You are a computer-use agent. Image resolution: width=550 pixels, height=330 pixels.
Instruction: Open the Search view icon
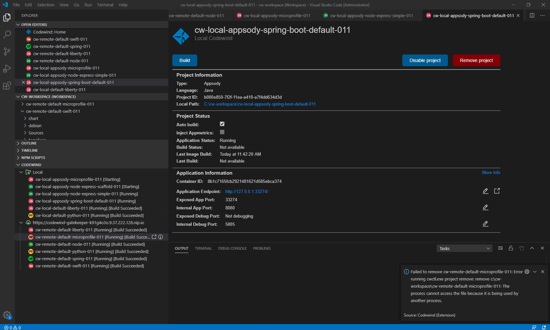pos(7,34)
